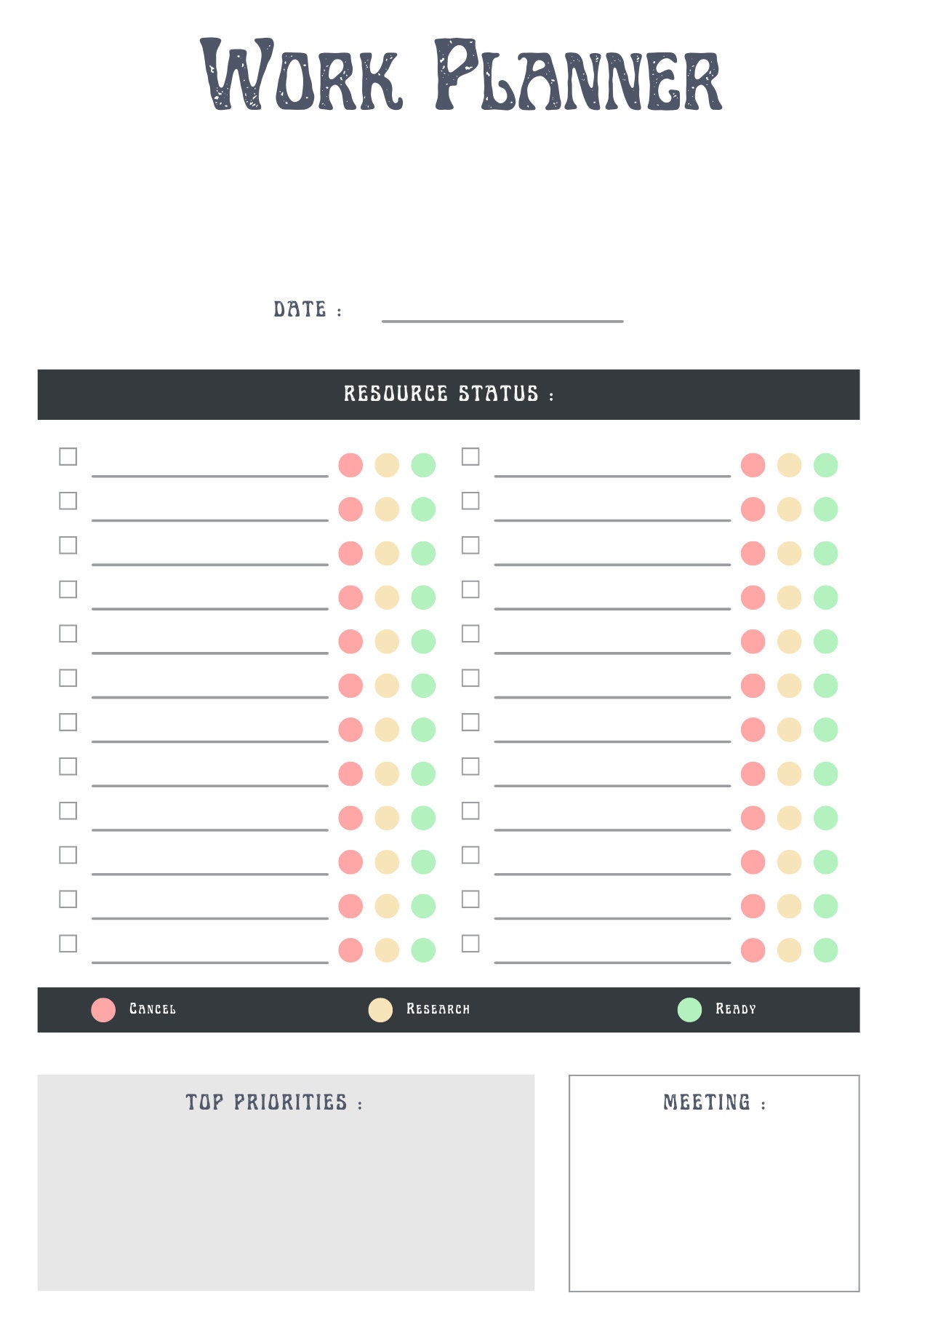
Task: Click the Research legend yellow circle
Action: (x=380, y=1010)
